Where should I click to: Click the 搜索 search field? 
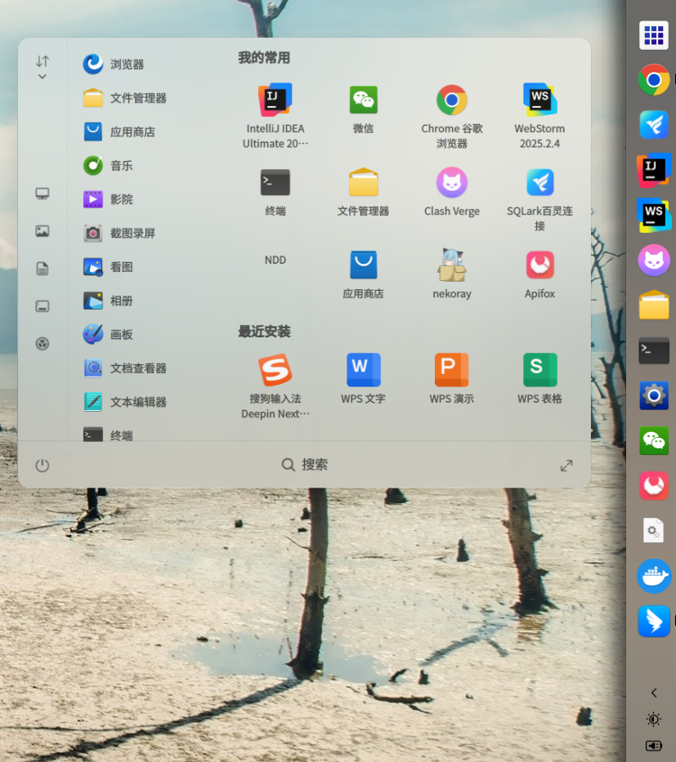304,465
